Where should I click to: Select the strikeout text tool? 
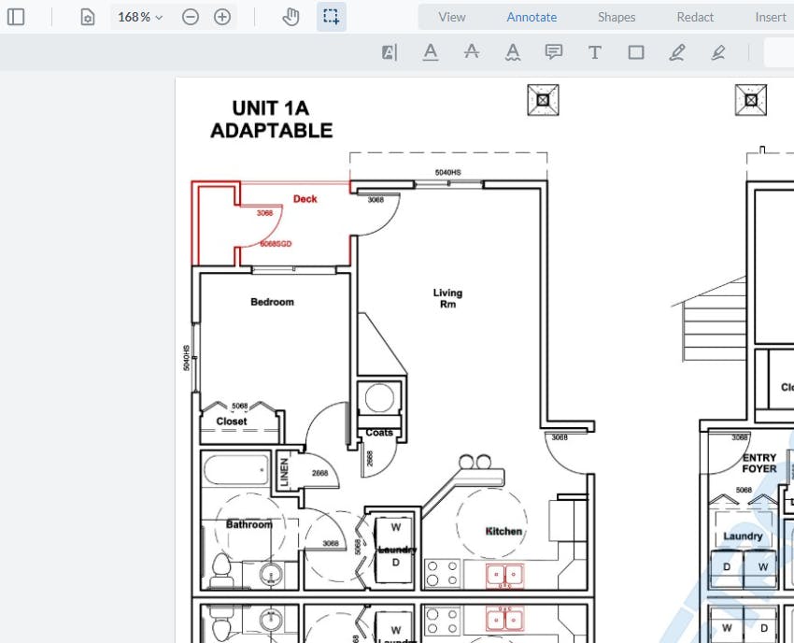[x=472, y=52]
